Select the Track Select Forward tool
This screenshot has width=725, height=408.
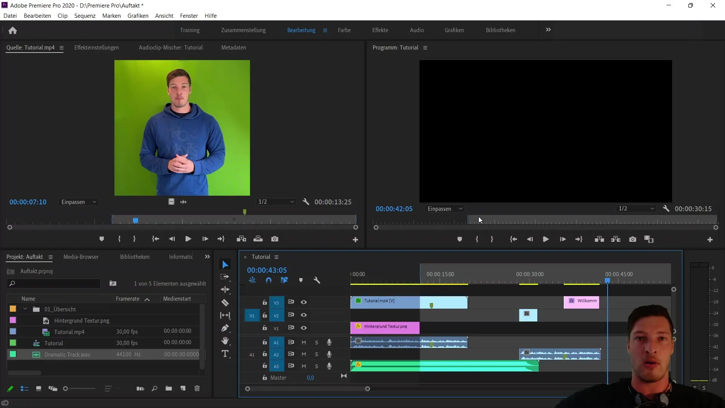tap(225, 277)
